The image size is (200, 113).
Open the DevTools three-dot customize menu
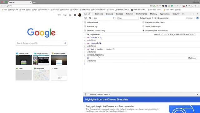tap(193, 14)
